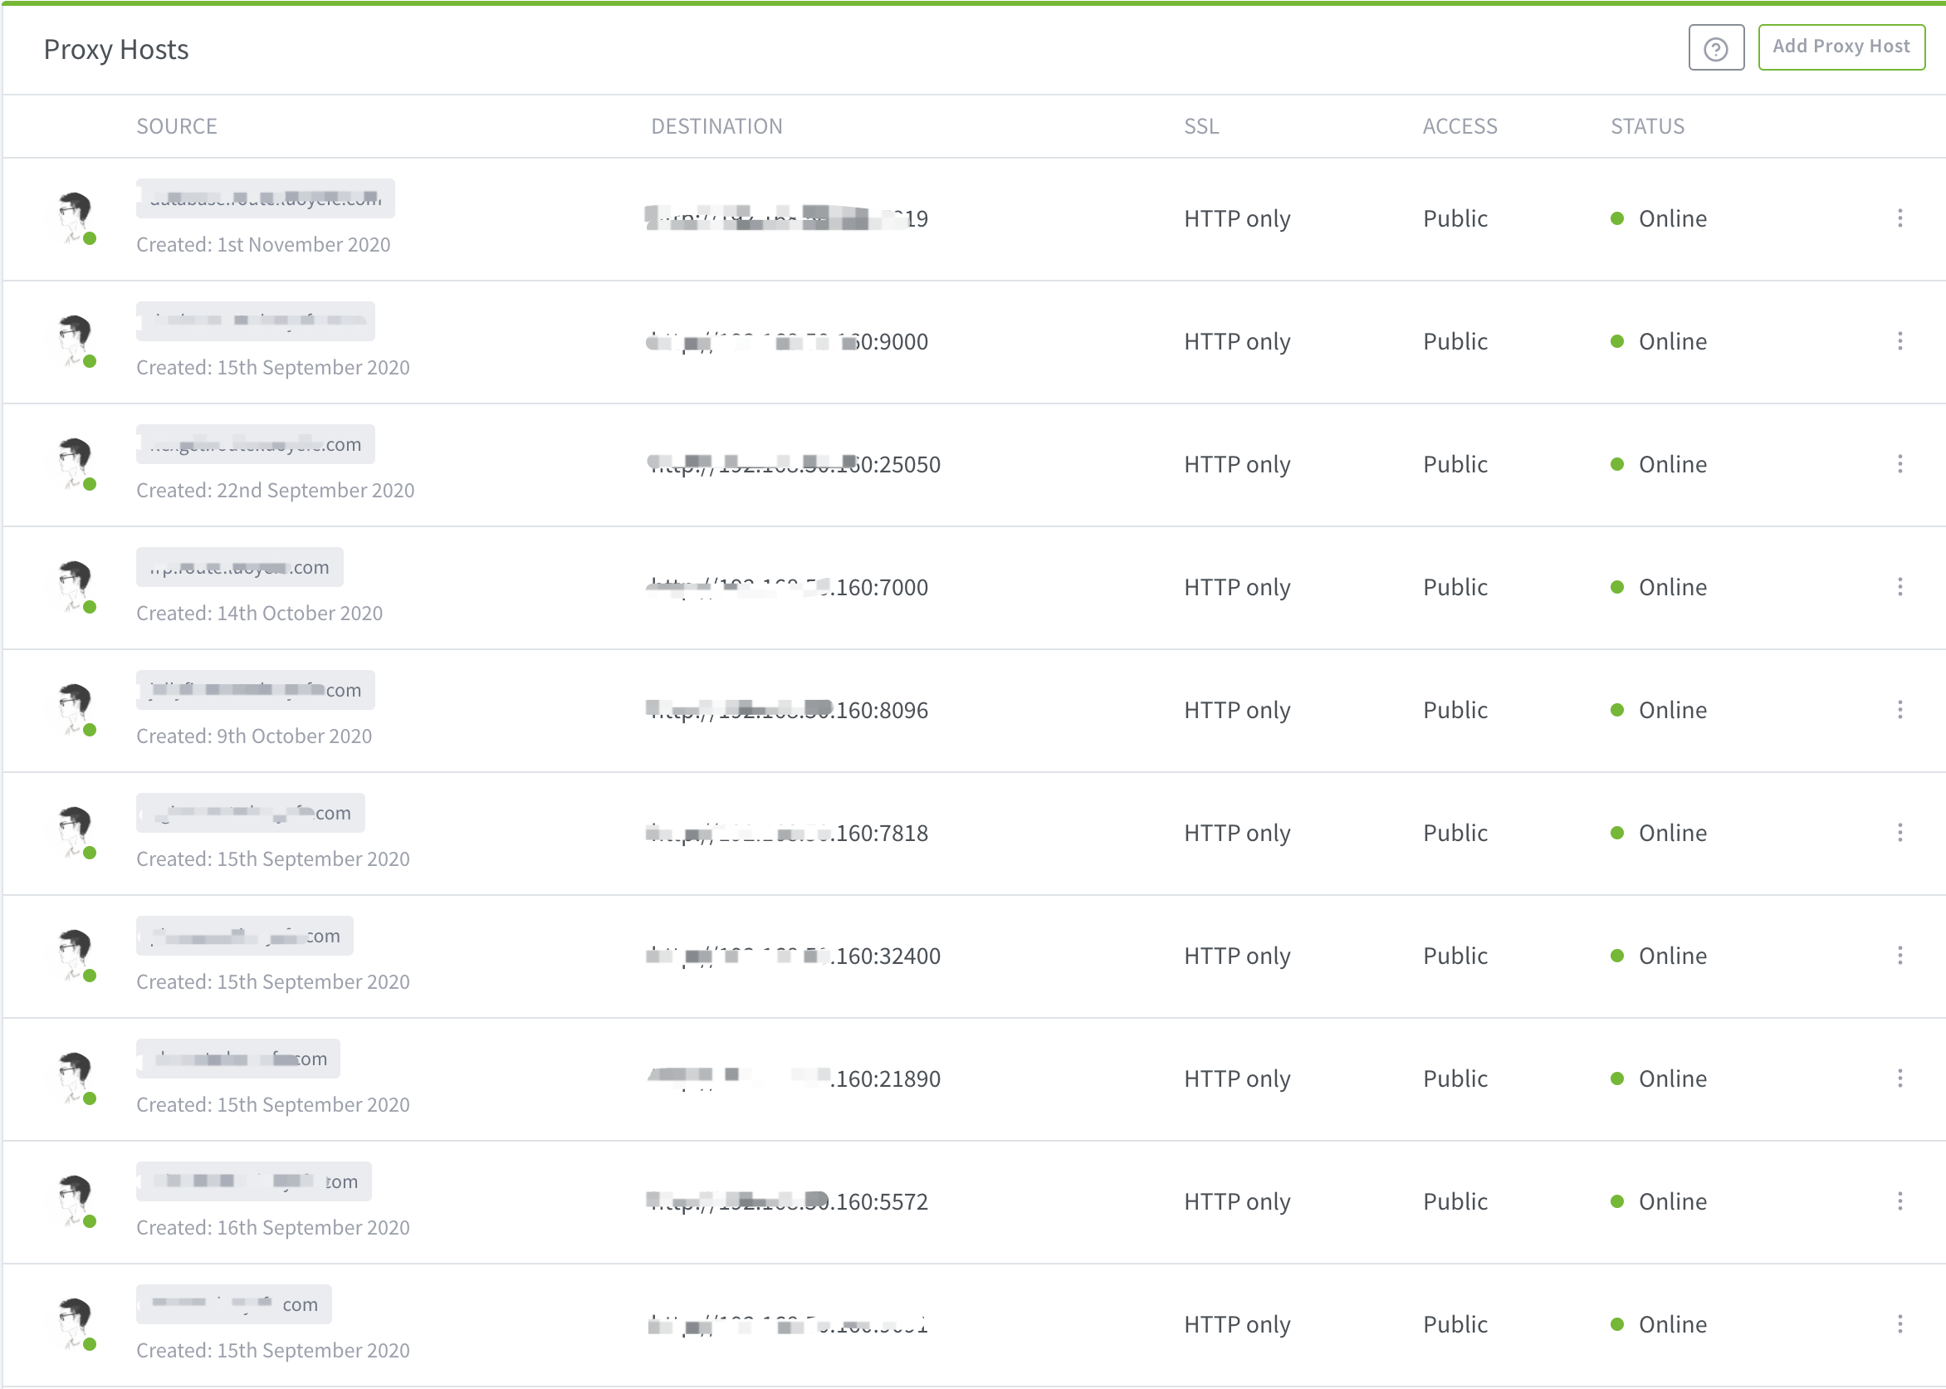Click source domain created 1st November 2020
1946x1389 pixels.
click(x=265, y=198)
